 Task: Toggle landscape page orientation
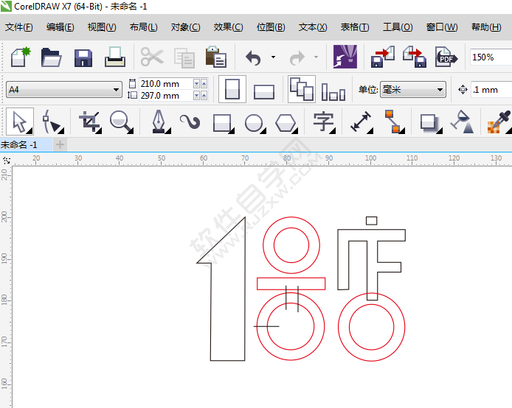[263, 91]
